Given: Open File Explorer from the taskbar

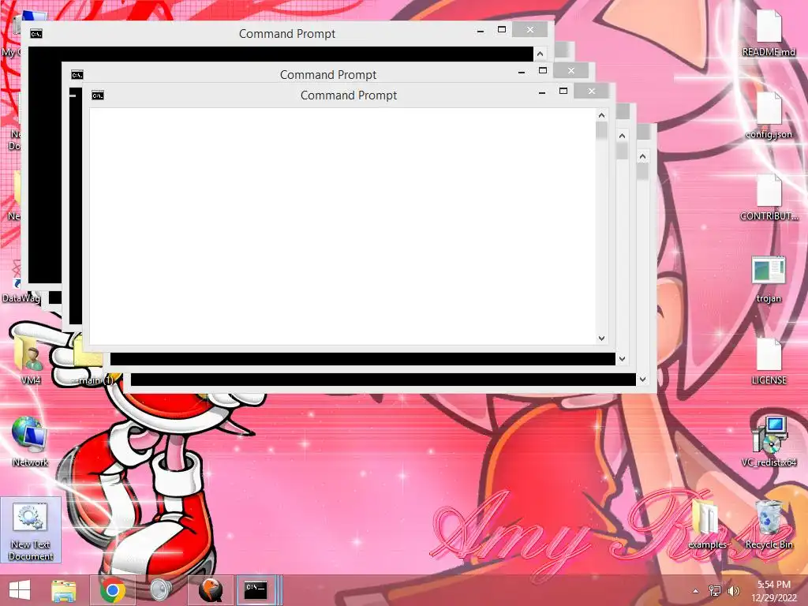Looking at the screenshot, I should pos(64,590).
